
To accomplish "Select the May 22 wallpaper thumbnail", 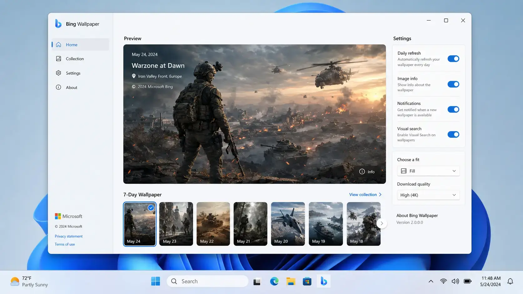I will tap(213, 224).
